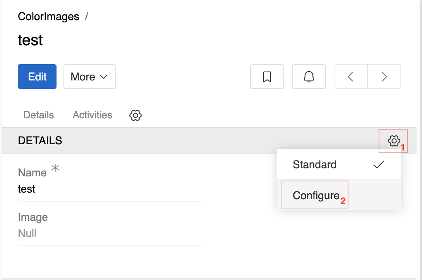This screenshot has height=280, width=422.
Task: Go to next record with right arrow
Action: pos(384,77)
